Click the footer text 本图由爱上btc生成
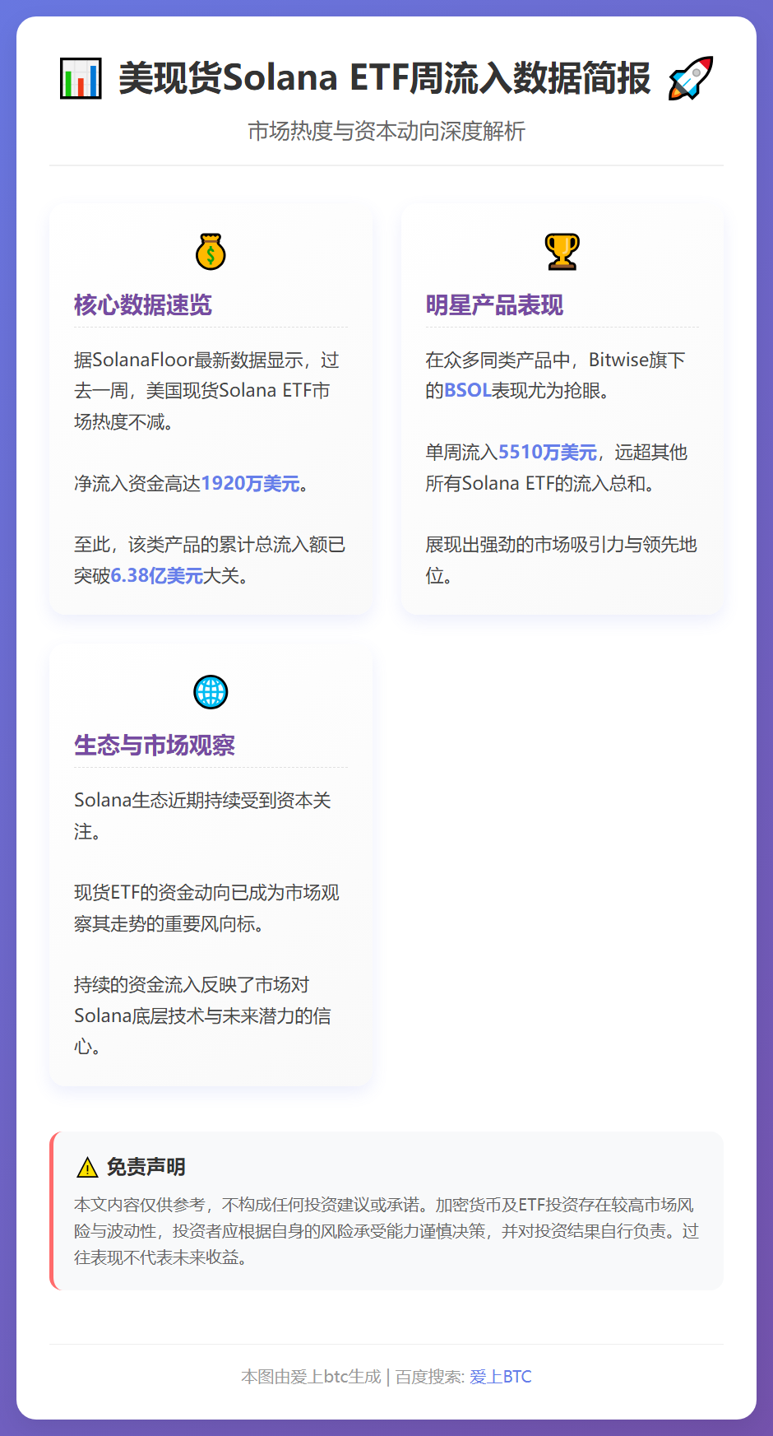Viewport: 773px width, 1436px height. (311, 1377)
